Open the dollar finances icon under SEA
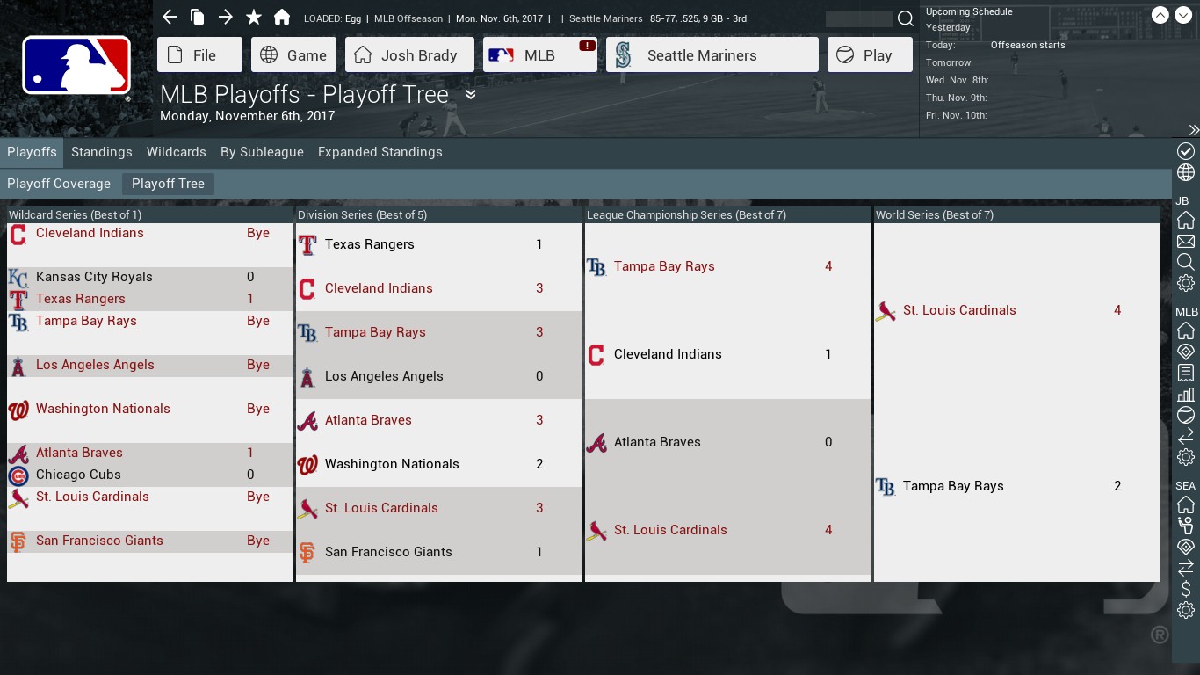The width and height of the screenshot is (1200, 675). pyautogui.click(x=1186, y=589)
